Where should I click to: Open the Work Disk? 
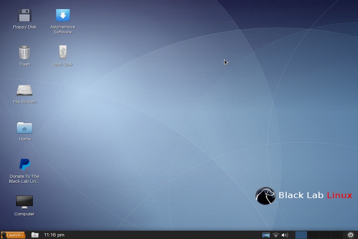coord(62,53)
